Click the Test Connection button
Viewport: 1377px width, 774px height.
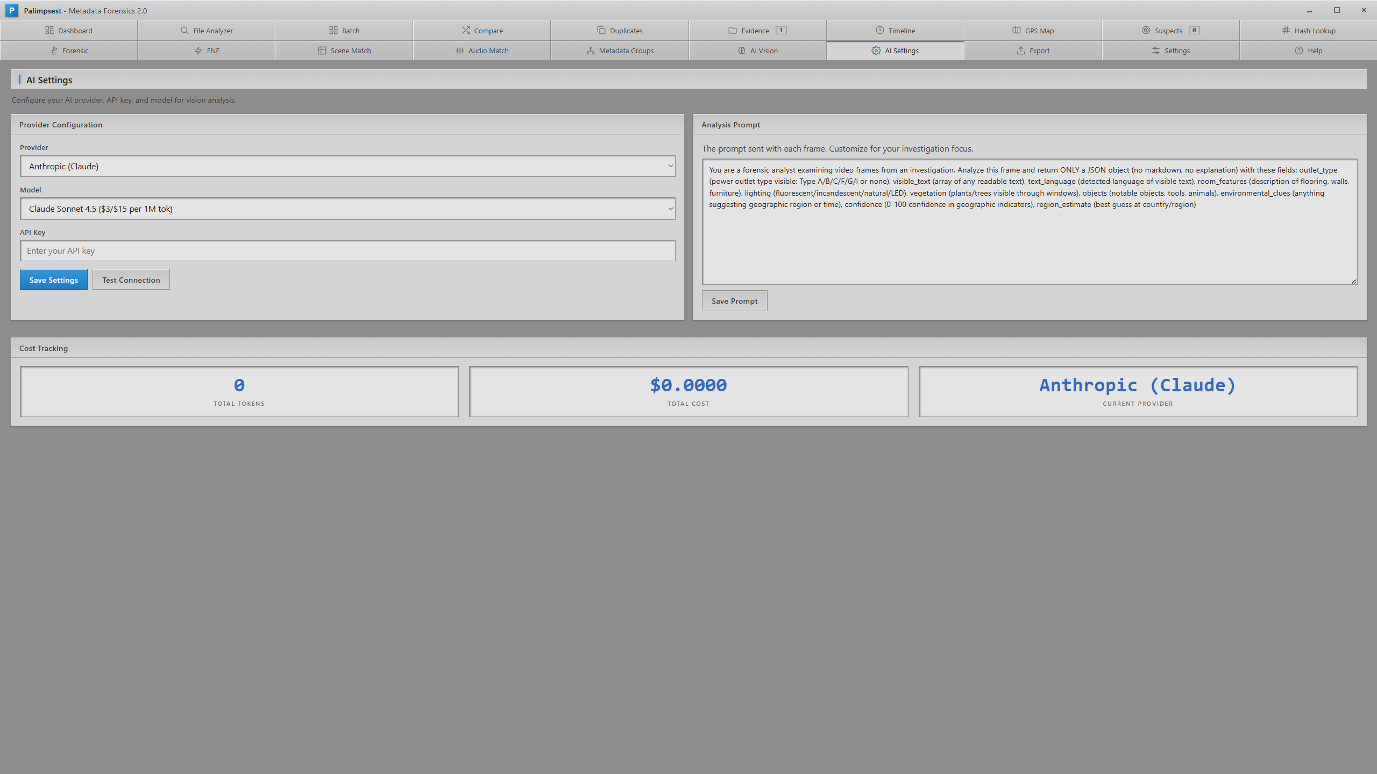[x=131, y=279]
